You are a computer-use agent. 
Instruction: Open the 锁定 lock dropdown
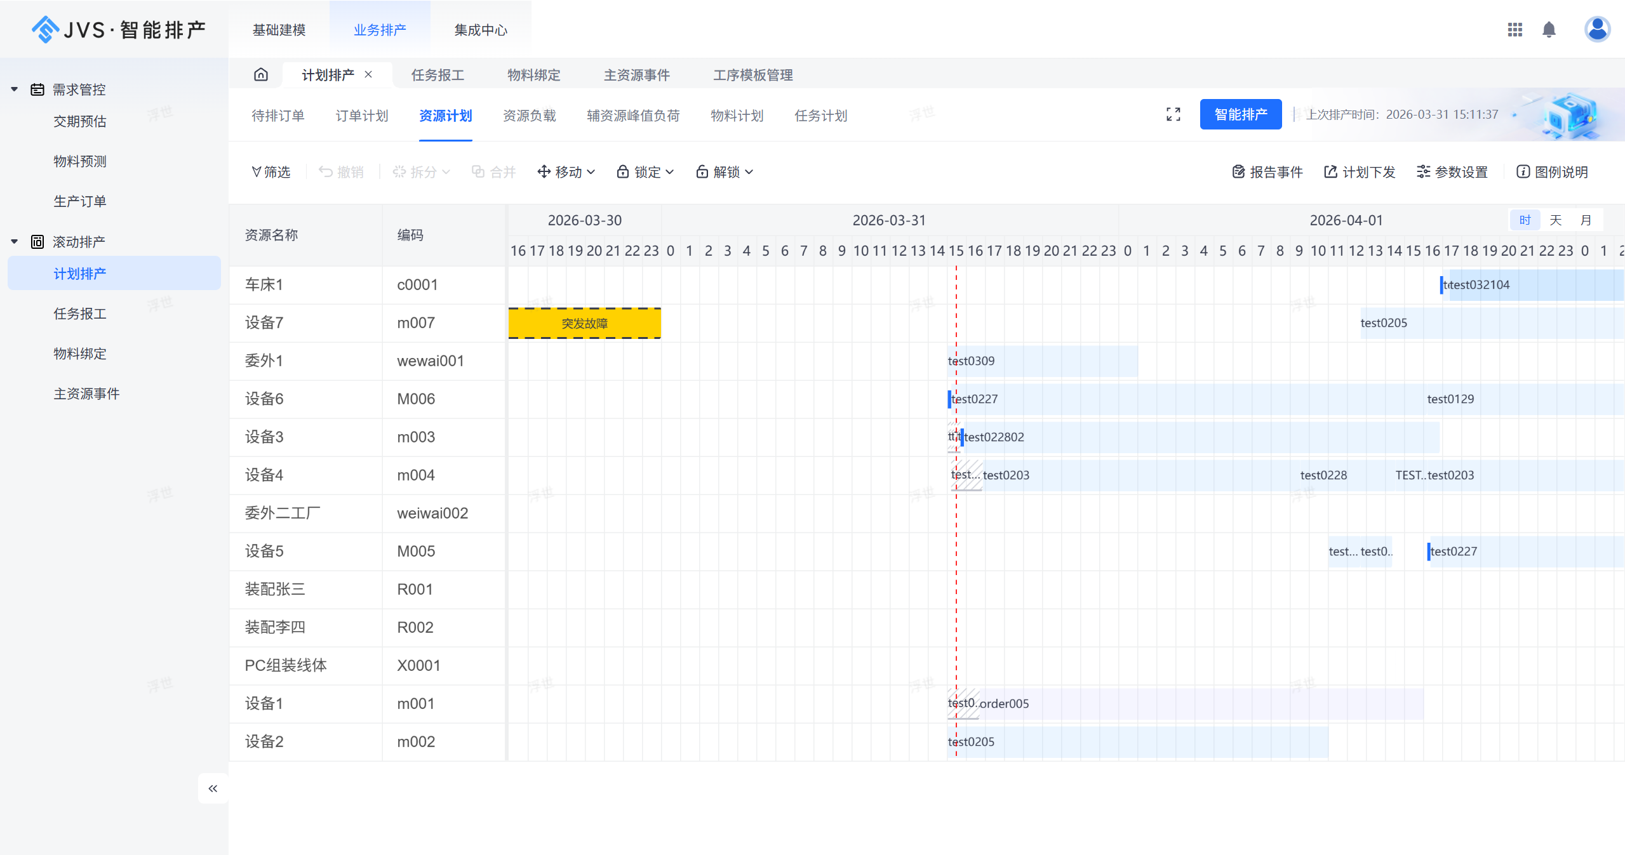point(645,172)
